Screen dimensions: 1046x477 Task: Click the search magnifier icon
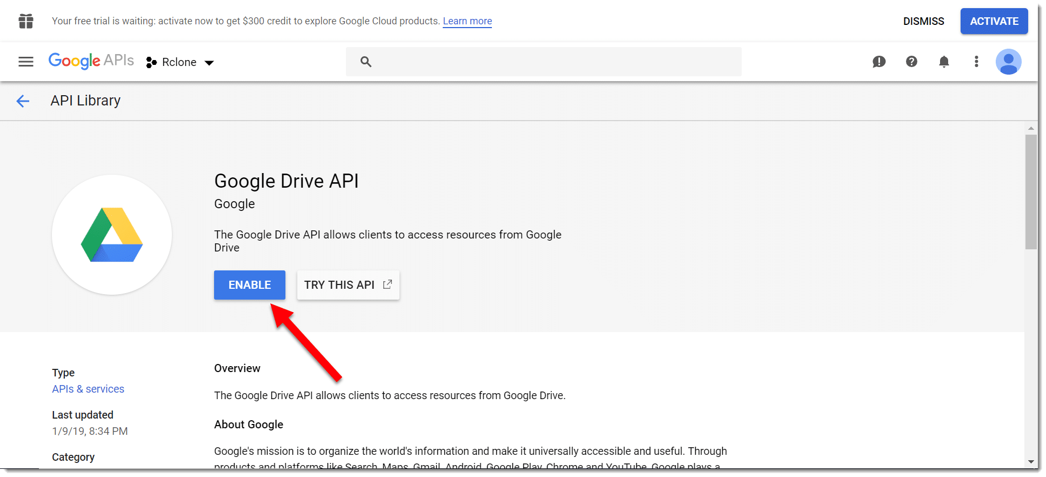click(366, 62)
